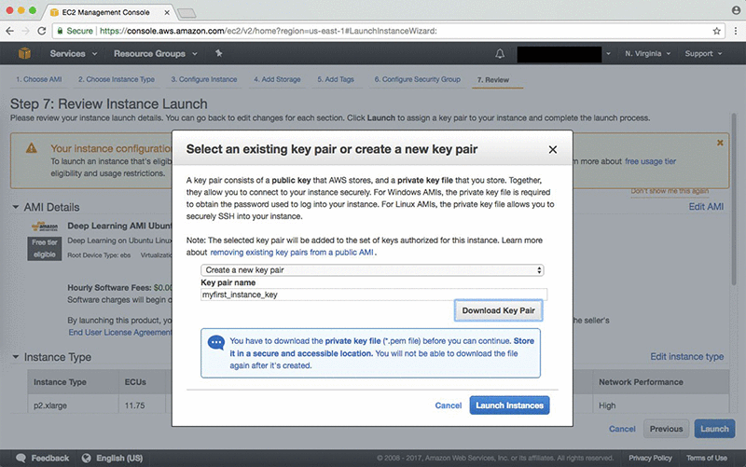Open the Services dropdown menu

pos(74,54)
